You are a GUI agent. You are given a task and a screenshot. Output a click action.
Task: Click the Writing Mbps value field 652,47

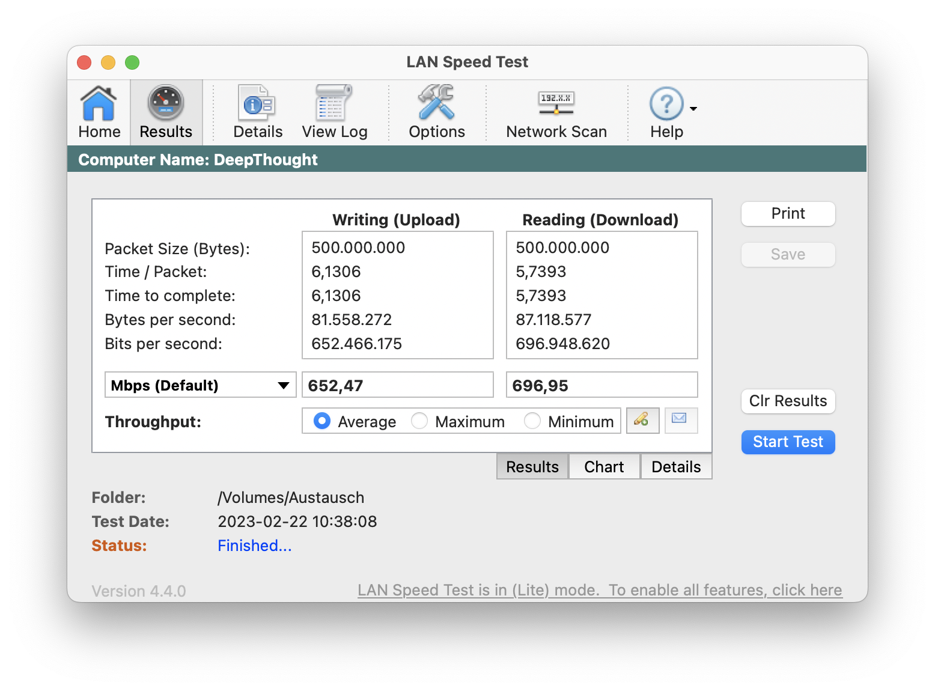(397, 385)
